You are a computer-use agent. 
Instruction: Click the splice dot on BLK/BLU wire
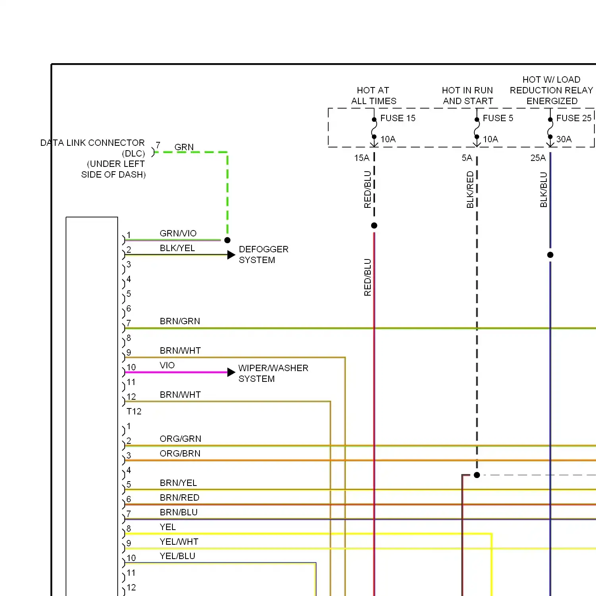pos(550,255)
